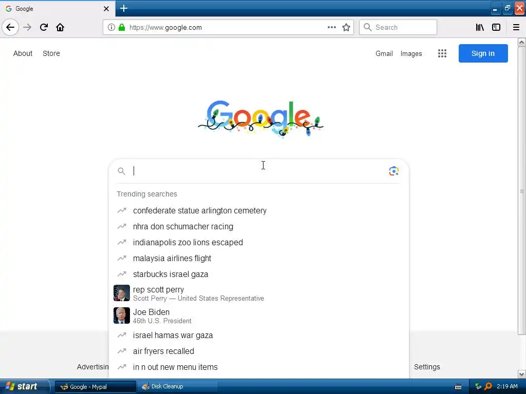Open a new tab with plus button
Viewport: 526px width, 394px height.
coord(124,8)
